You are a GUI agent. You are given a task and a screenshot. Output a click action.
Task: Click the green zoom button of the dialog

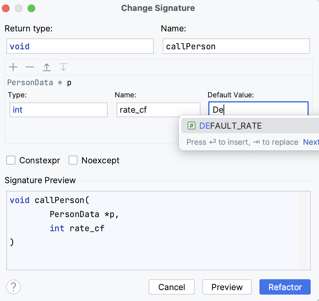click(31, 8)
